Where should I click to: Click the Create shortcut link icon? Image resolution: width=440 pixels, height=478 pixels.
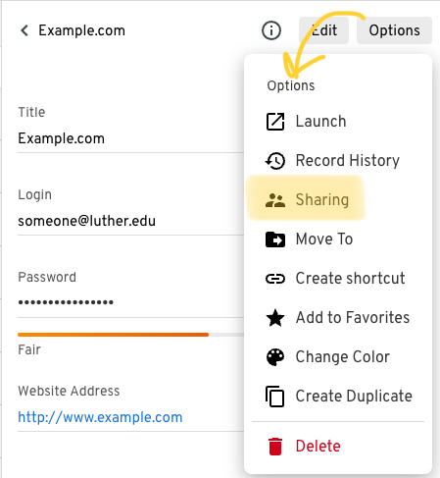click(x=275, y=279)
